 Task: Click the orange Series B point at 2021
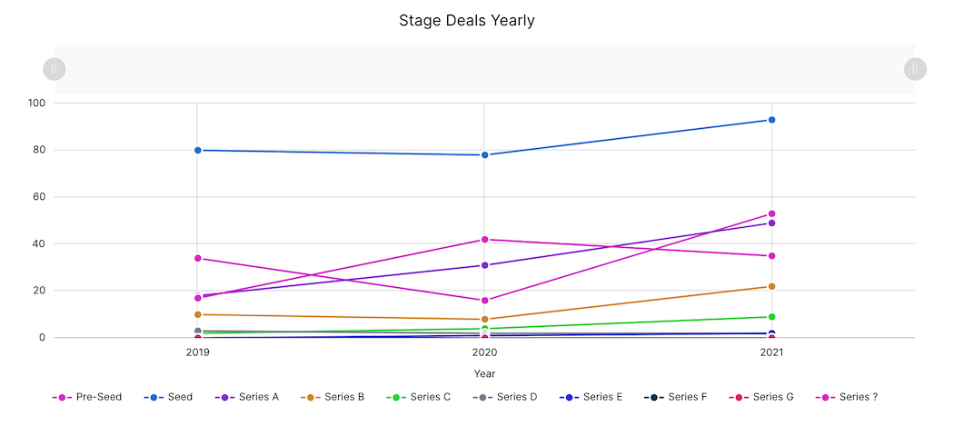coord(771,286)
